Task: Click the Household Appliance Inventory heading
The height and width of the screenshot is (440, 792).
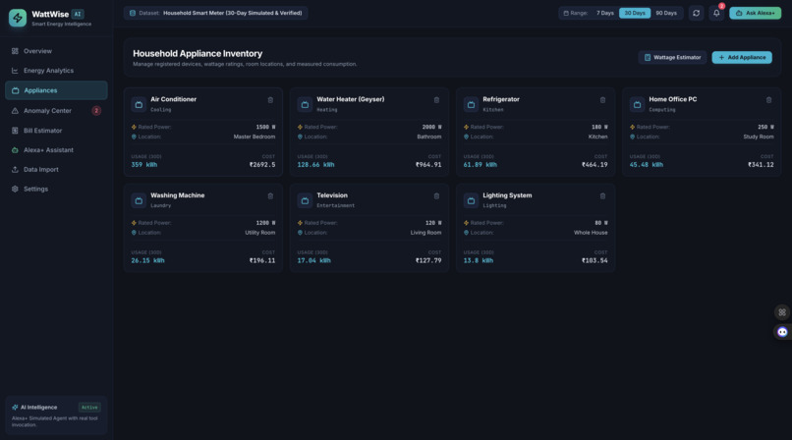Action: point(198,53)
